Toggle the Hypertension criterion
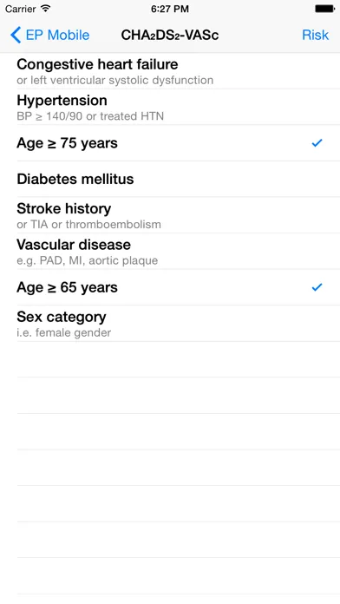The image size is (340, 604). click(x=170, y=107)
